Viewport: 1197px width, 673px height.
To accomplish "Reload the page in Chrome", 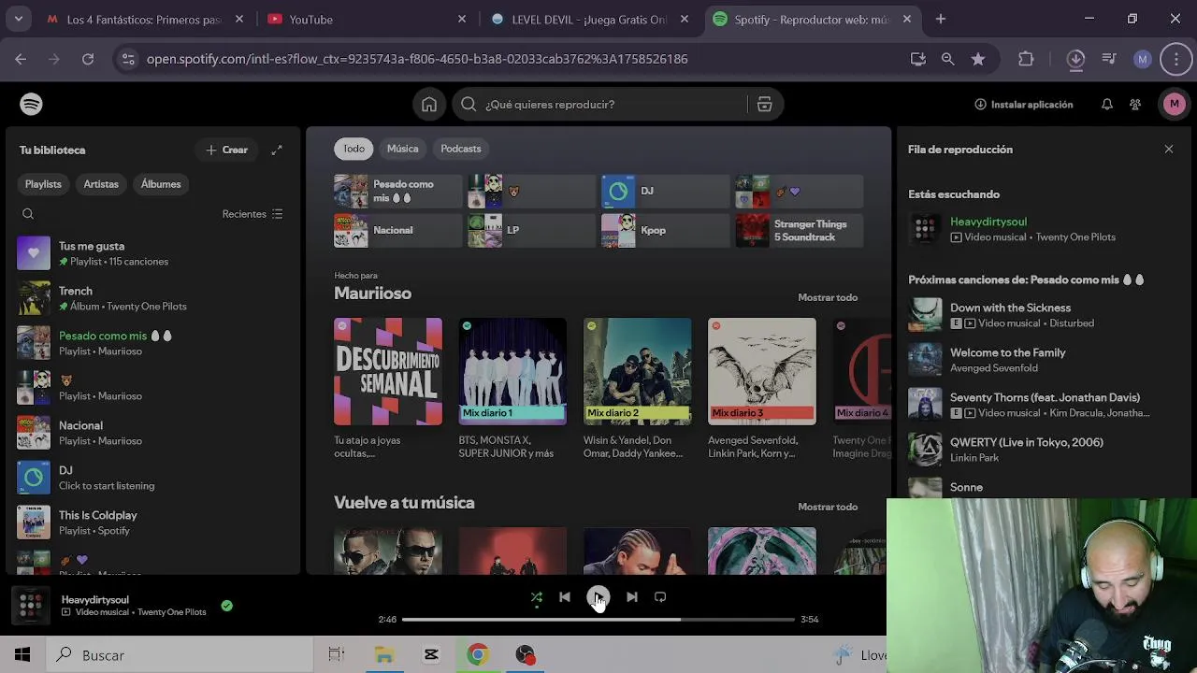I will (88, 59).
